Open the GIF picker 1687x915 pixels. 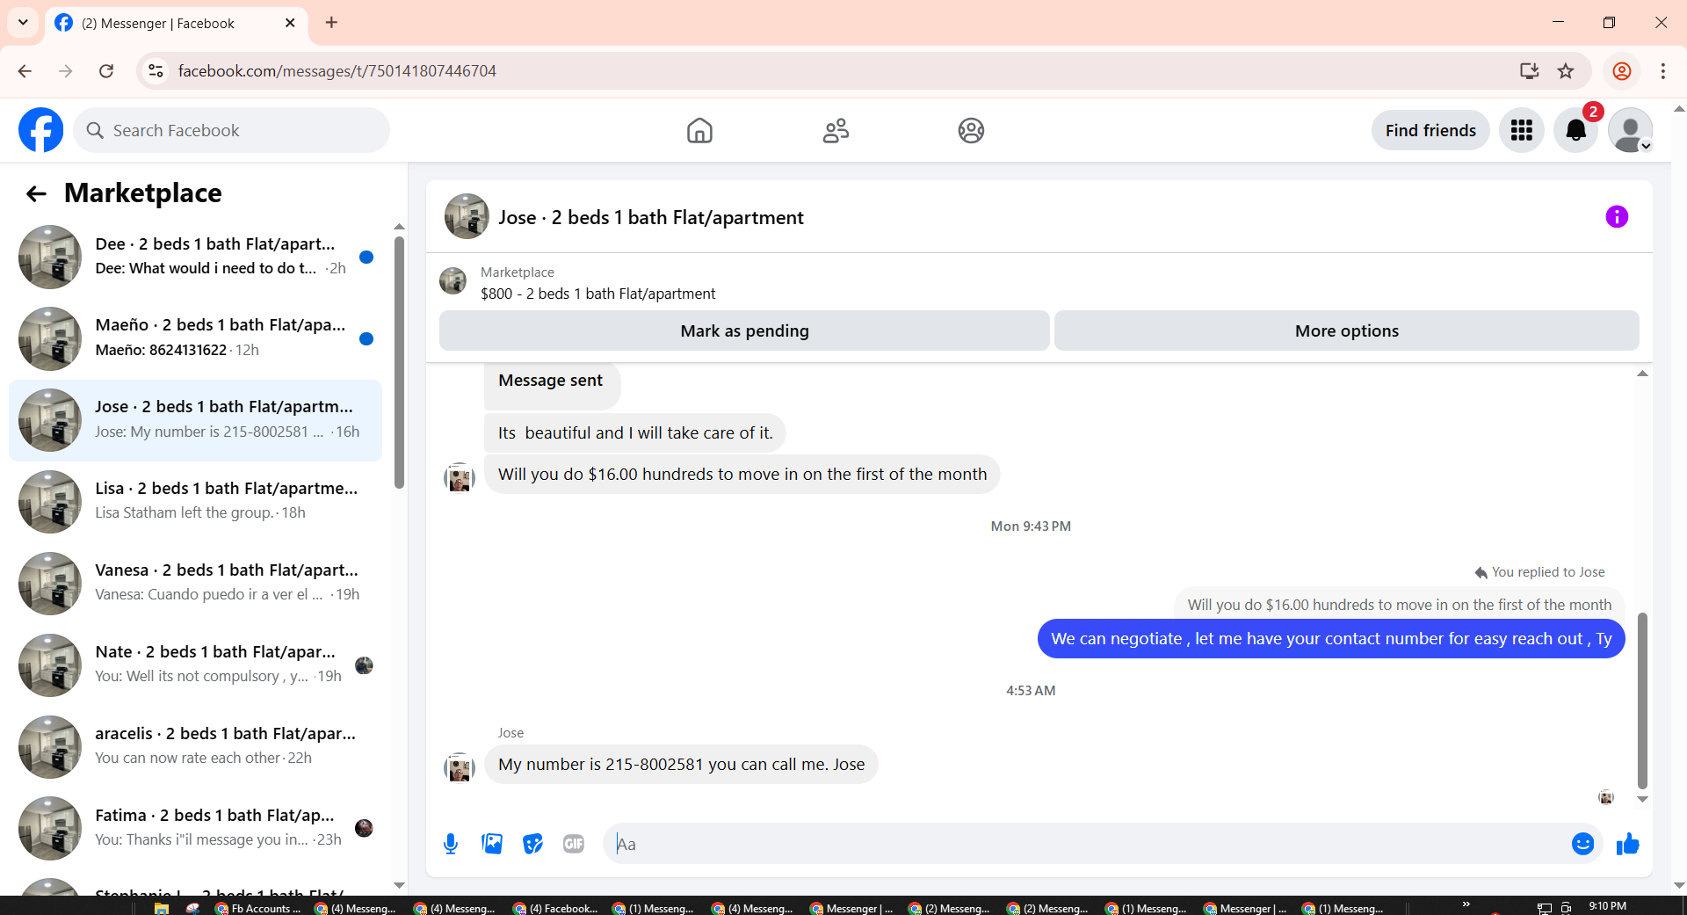click(x=574, y=844)
